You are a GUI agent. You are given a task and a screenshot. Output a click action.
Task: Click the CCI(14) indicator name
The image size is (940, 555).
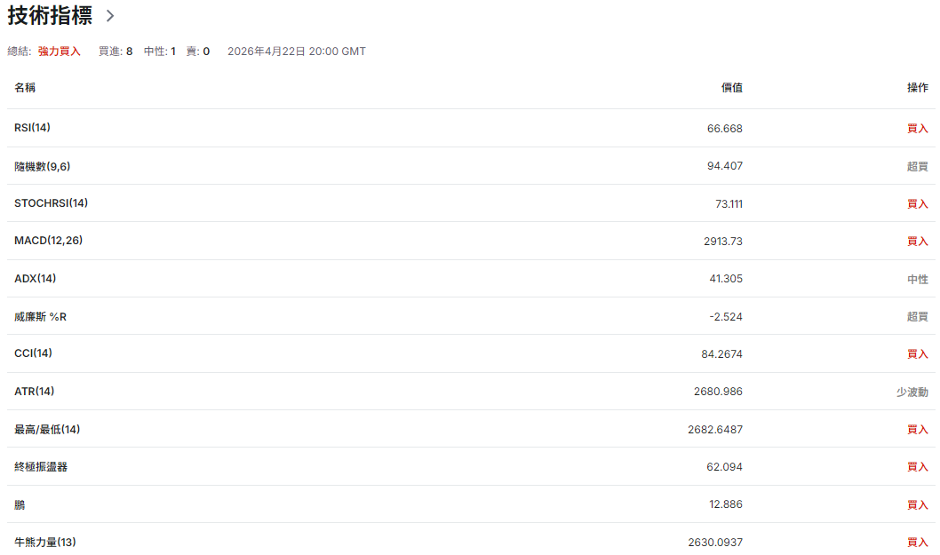point(33,353)
